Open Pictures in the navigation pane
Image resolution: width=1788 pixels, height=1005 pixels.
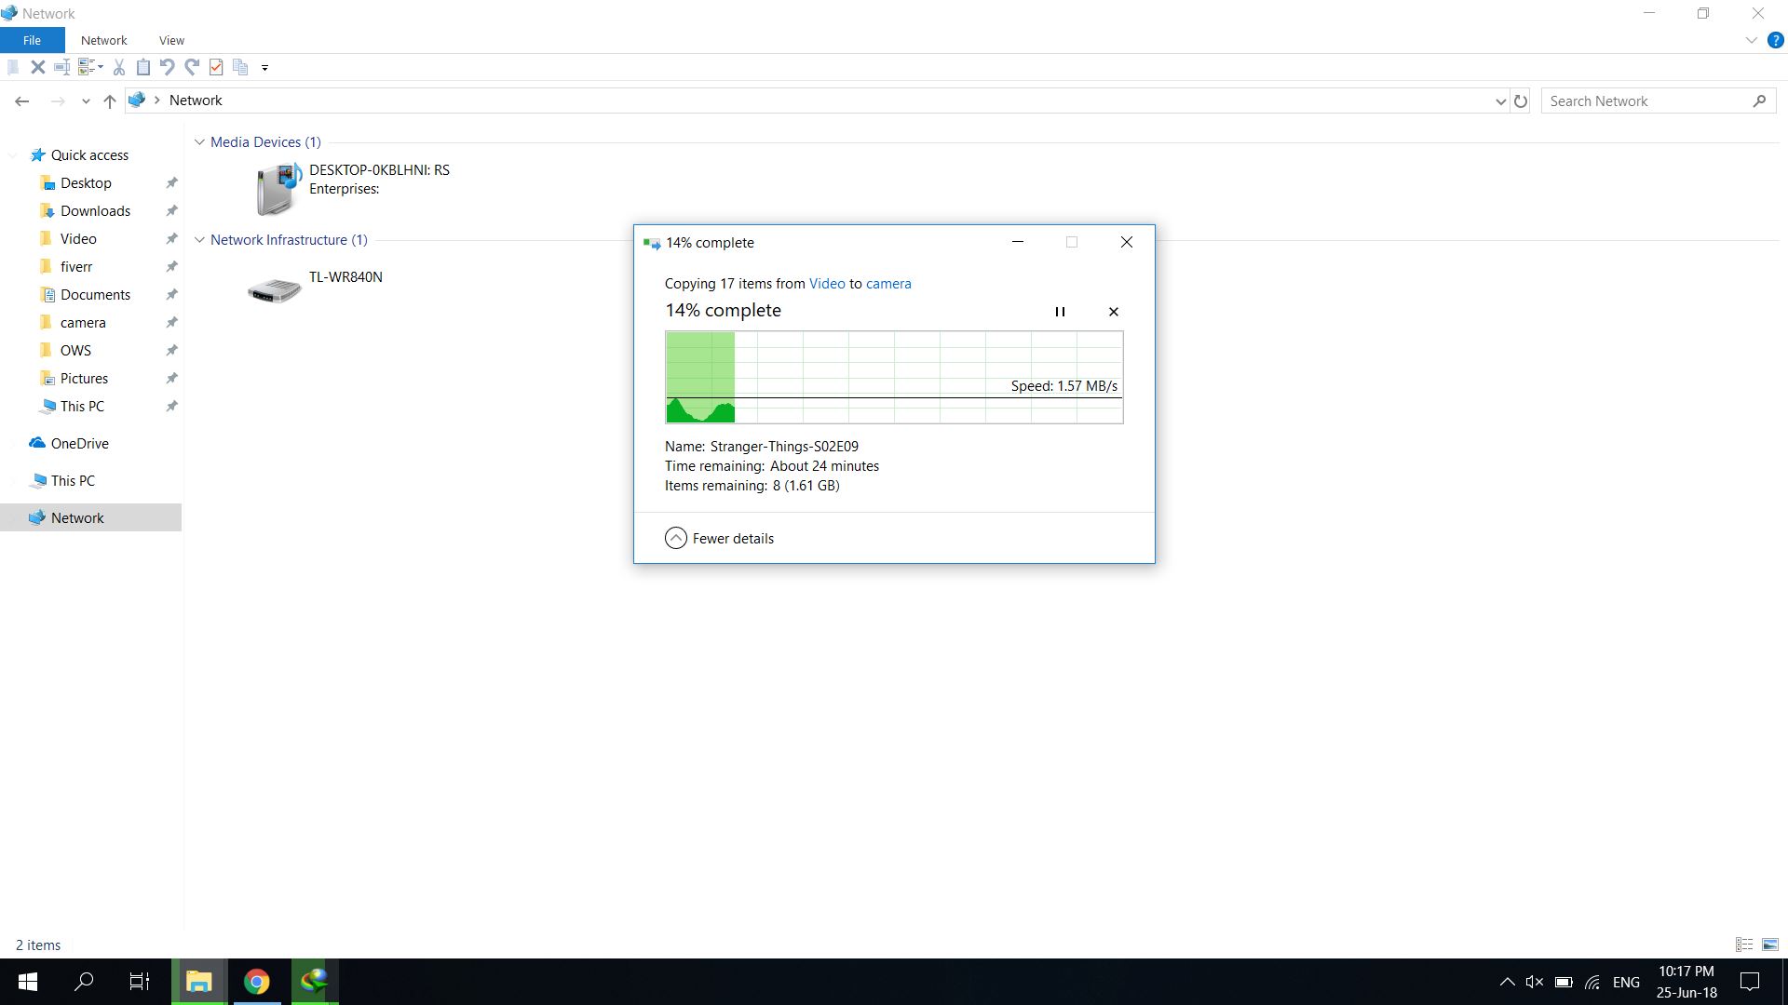coord(84,379)
